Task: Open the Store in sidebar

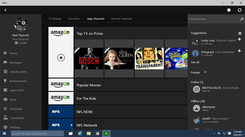Action: 13,100
